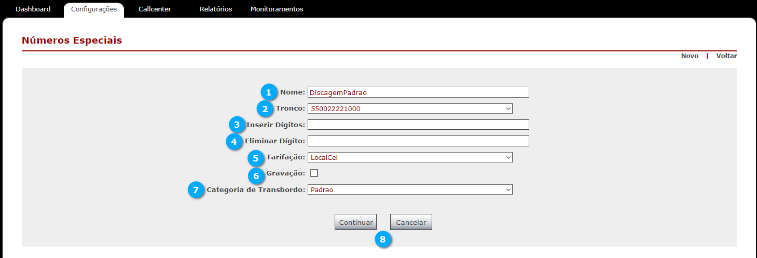Focus the Nome input field

click(418, 92)
